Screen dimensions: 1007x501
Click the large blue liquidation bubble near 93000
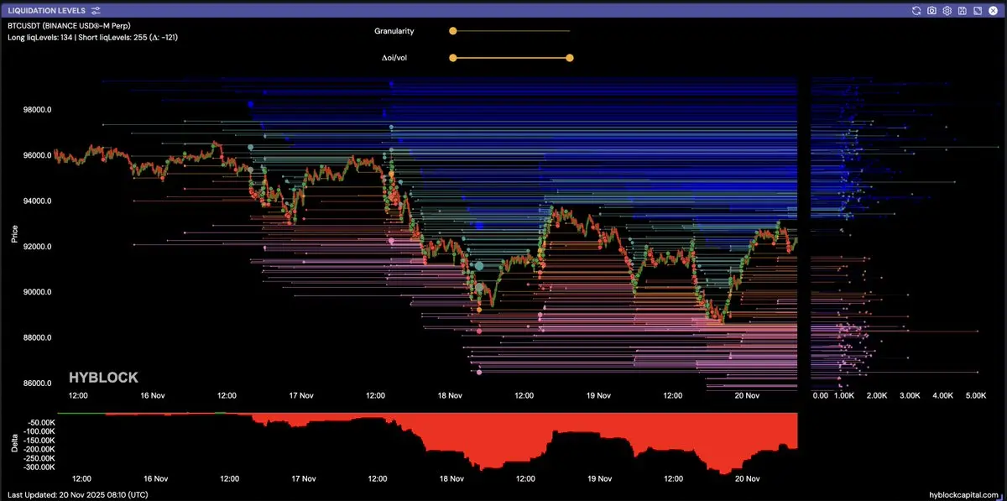click(479, 226)
